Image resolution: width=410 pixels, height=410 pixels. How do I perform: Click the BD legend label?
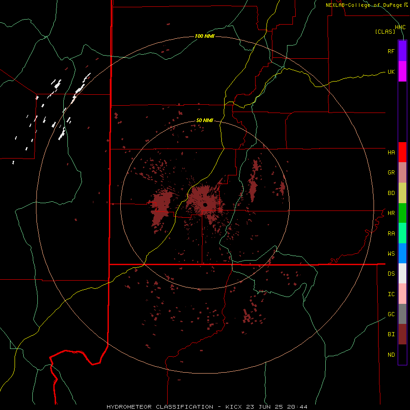[x=391, y=193]
